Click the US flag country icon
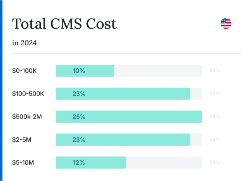The width and height of the screenshot is (241, 181). point(226,23)
